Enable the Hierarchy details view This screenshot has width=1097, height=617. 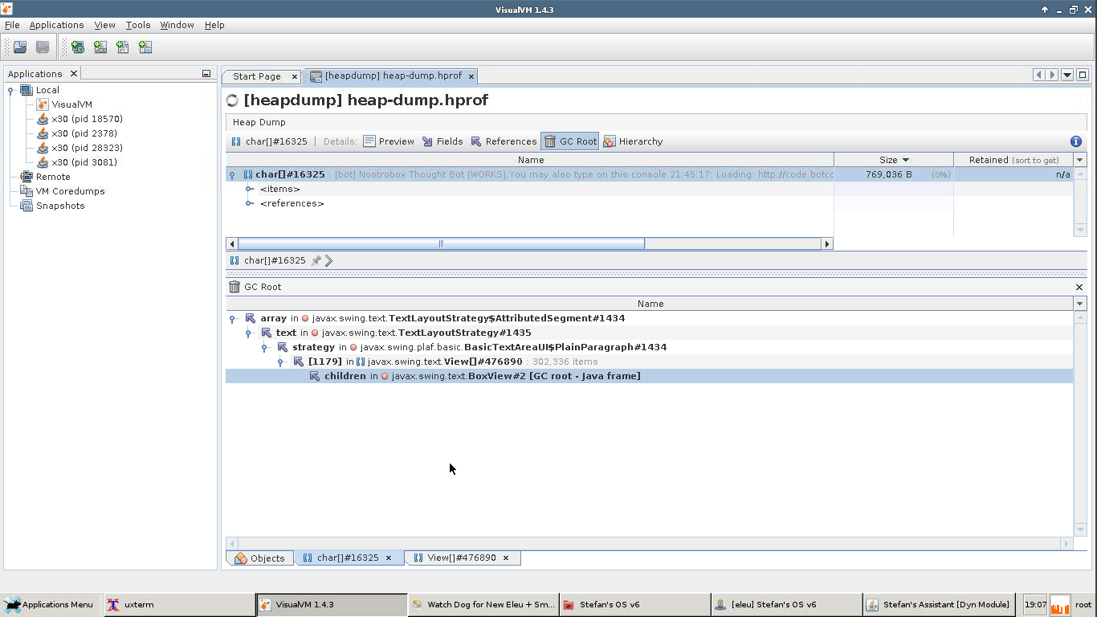(x=633, y=141)
